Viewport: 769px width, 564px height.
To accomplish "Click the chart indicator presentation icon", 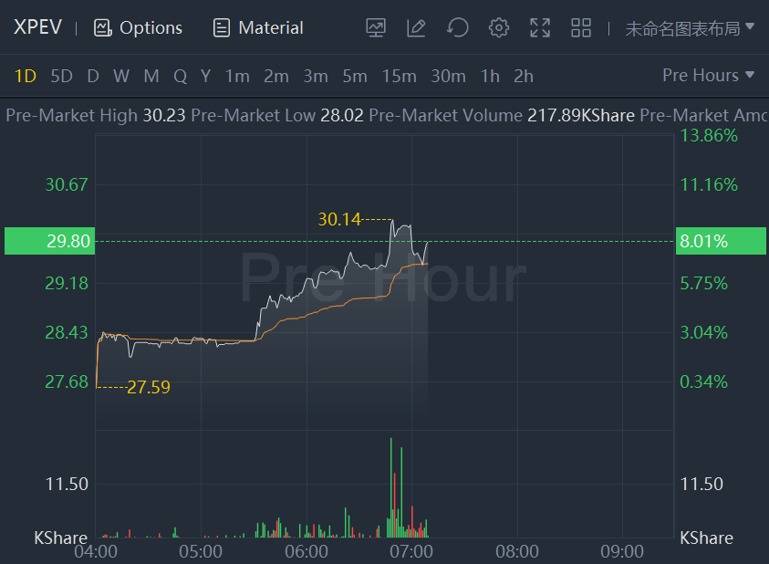I will click(376, 27).
